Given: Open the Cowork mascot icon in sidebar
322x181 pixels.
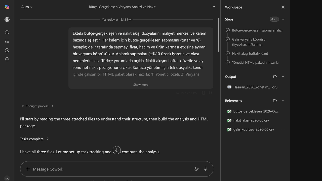Looking at the screenshot, I should 7,20.
